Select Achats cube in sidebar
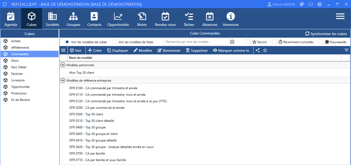Viewport: 351px width, 165px height. (30, 41)
